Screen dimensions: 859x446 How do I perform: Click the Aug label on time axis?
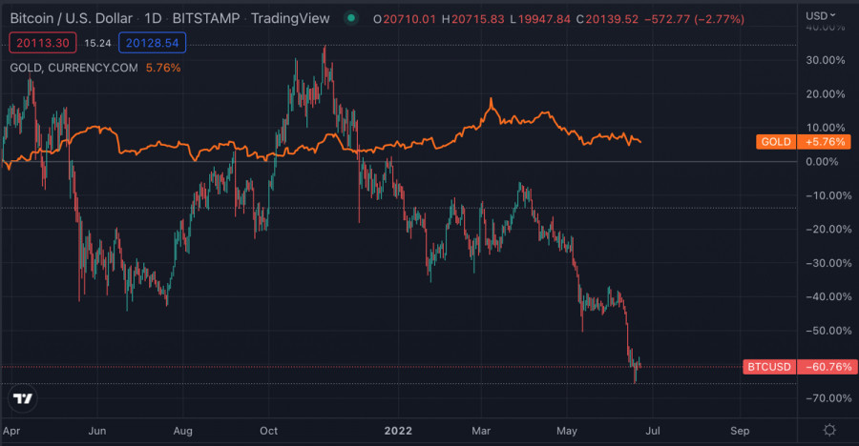pyautogui.click(x=182, y=431)
